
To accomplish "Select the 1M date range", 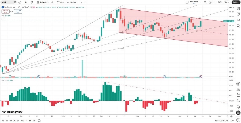I will click(11, 121).
